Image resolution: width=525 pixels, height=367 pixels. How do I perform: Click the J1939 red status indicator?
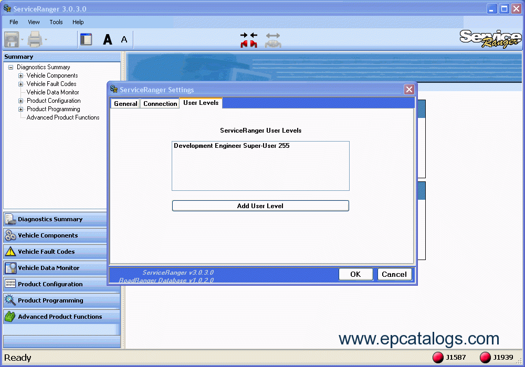coord(485,358)
